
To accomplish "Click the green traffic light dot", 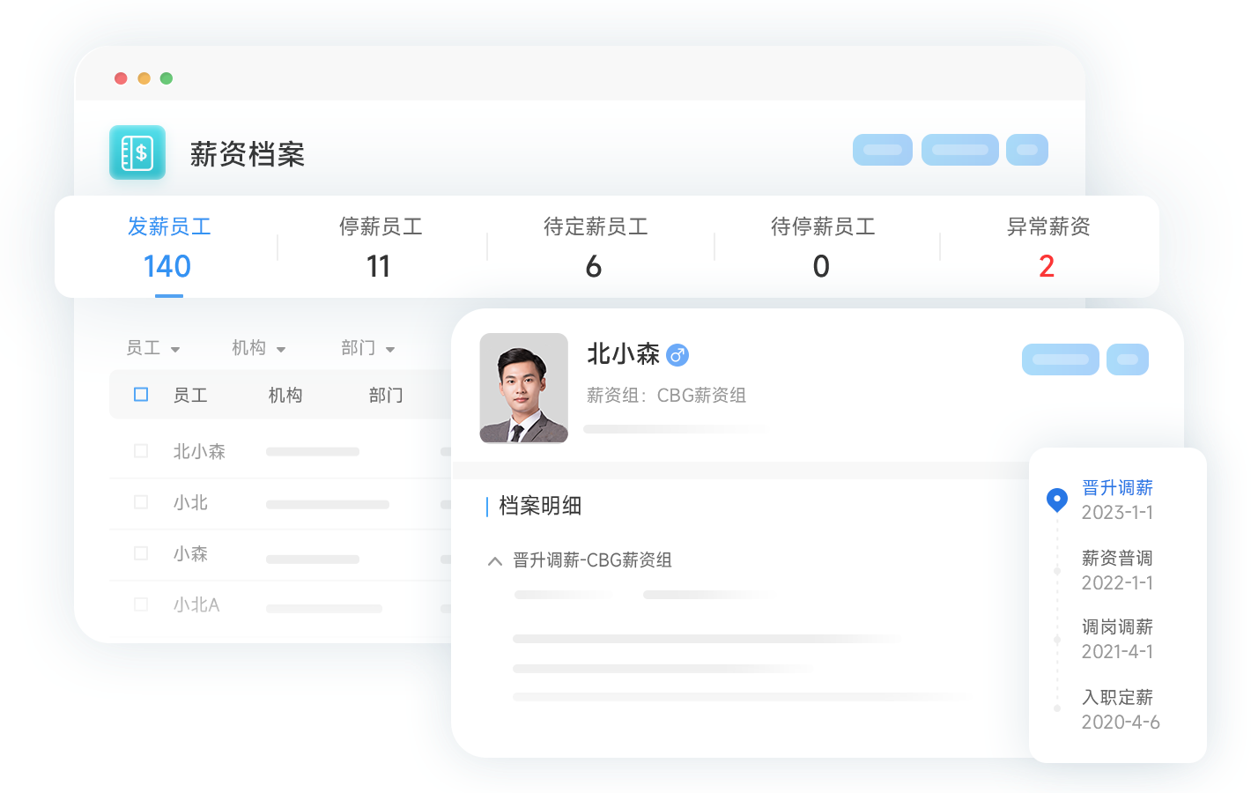I will point(167,78).
